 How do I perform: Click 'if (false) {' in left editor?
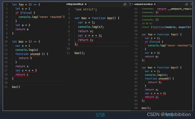[25, 13]
